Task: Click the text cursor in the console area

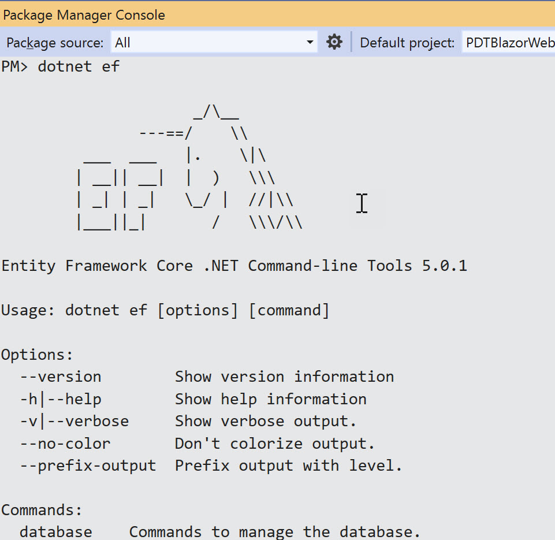Action: [362, 203]
